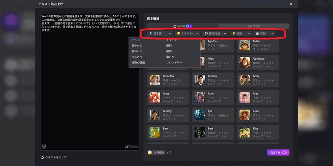Open the 性別 filter dropdown
This screenshot has width=333, height=166.
coord(241,34)
